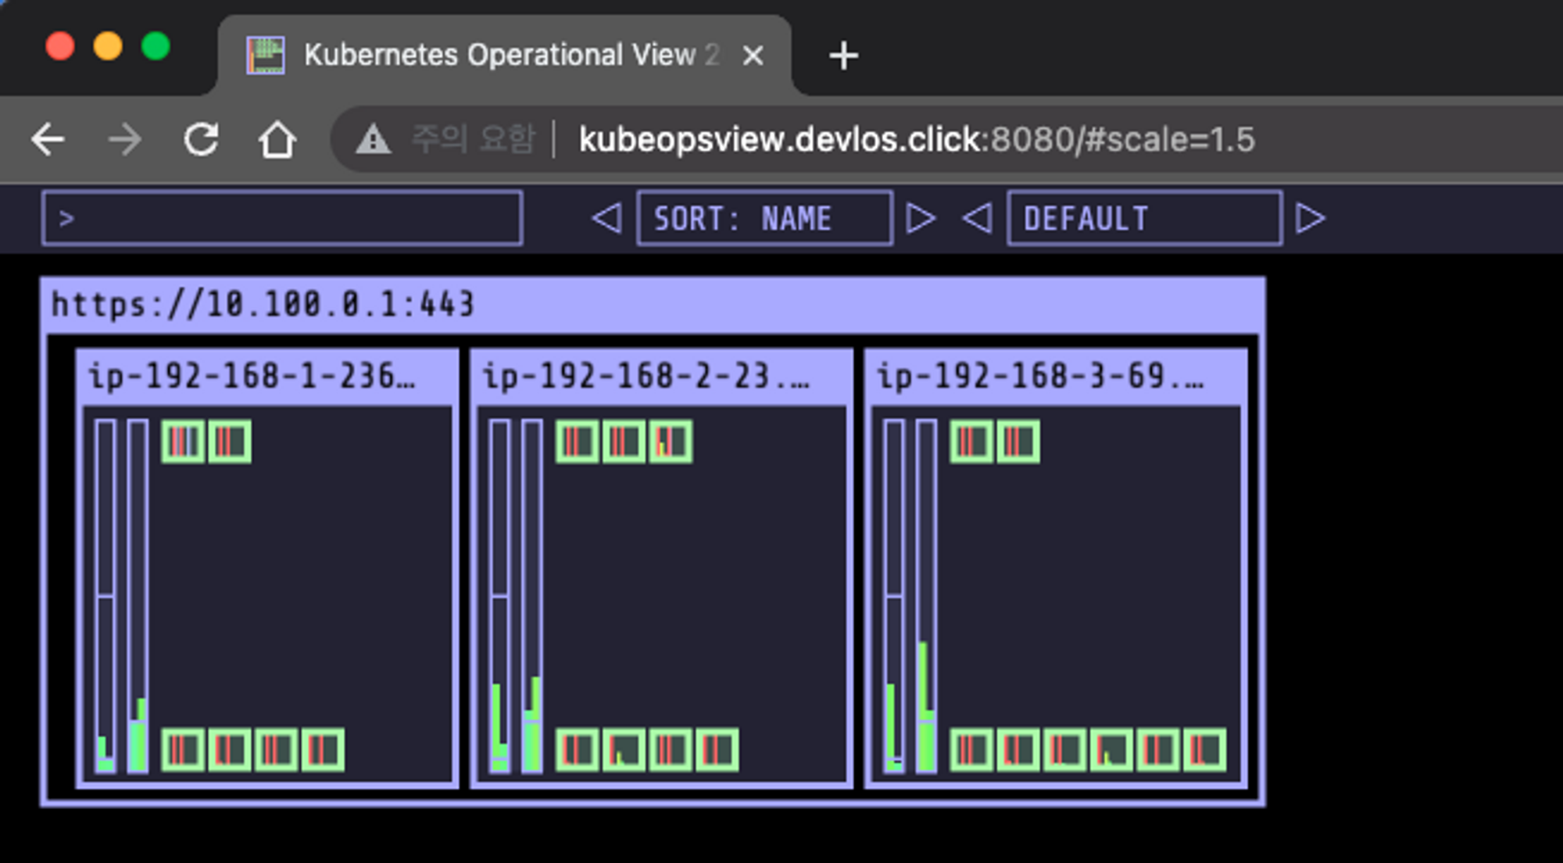Click the SORT: NAME selector box
The height and width of the screenshot is (863, 1563).
coord(764,218)
